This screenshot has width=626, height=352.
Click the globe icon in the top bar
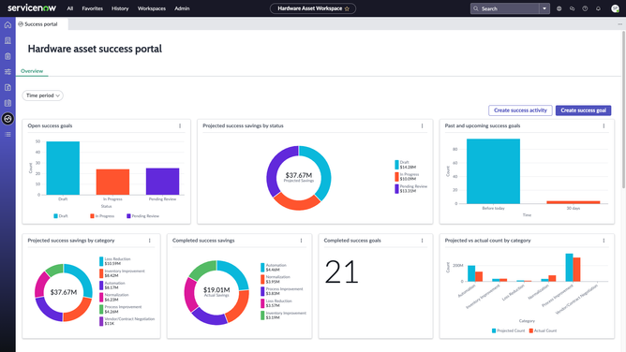(x=559, y=8)
